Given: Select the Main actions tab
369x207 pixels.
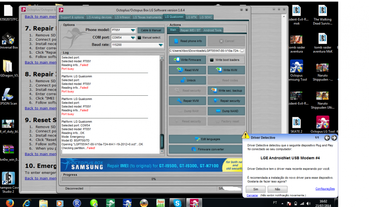Looking at the screenshot, I should 173,30.
